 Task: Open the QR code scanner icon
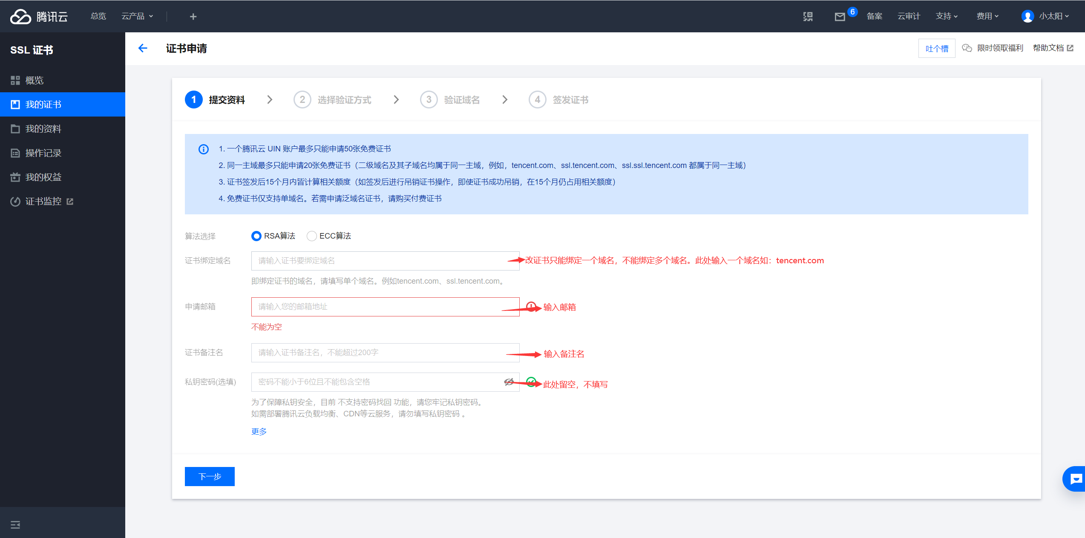[808, 17]
